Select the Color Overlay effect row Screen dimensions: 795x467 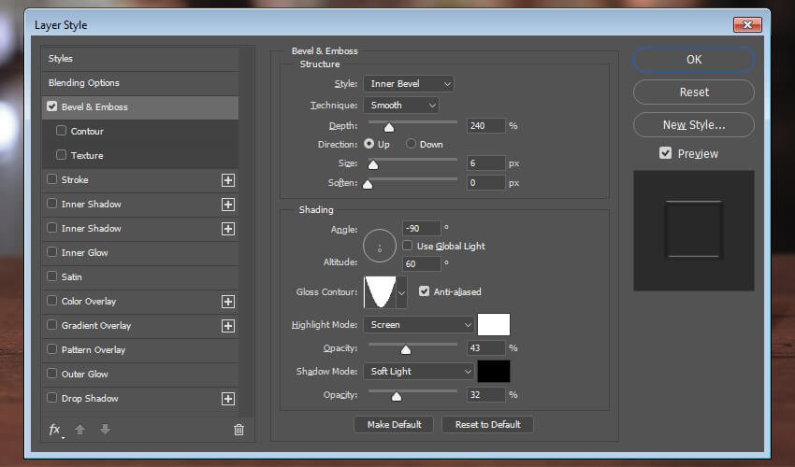click(140, 302)
